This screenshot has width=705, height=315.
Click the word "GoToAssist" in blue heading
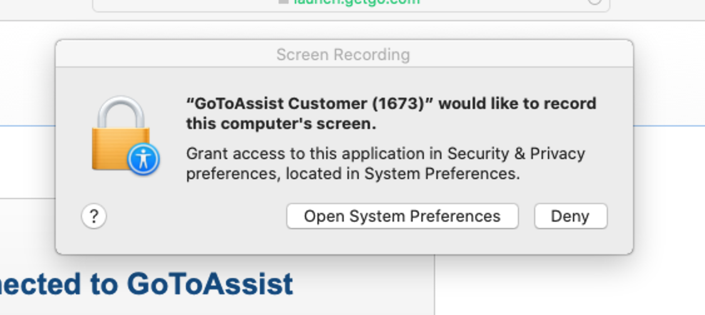[x=210, y=284]
